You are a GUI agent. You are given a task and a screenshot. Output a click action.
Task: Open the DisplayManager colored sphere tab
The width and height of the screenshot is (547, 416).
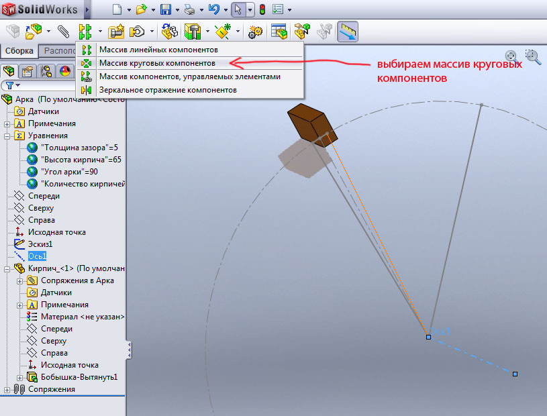pos(65,71)
